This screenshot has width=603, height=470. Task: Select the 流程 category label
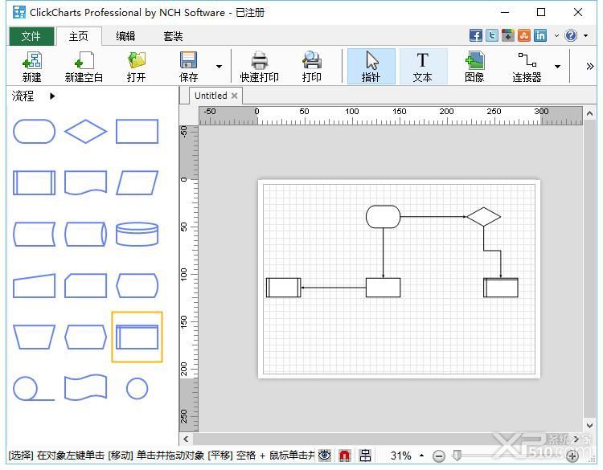click(x=23, y=96)
